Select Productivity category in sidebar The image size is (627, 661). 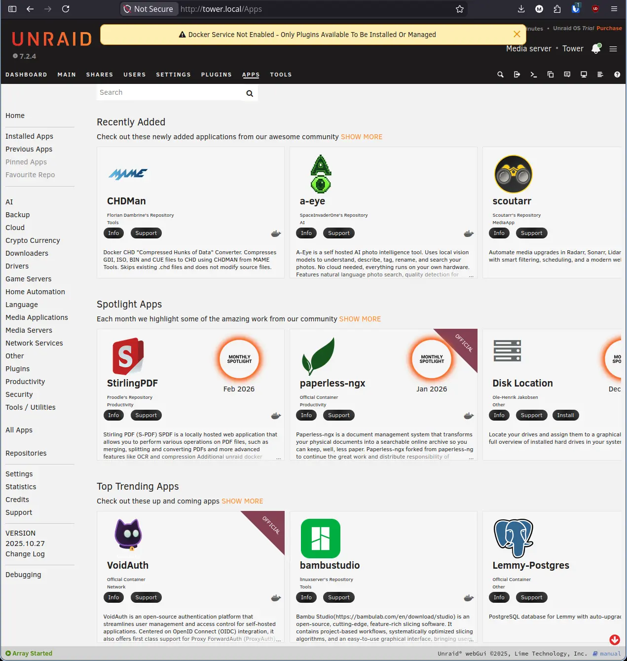pyautogui.click(x=25, y=382)
